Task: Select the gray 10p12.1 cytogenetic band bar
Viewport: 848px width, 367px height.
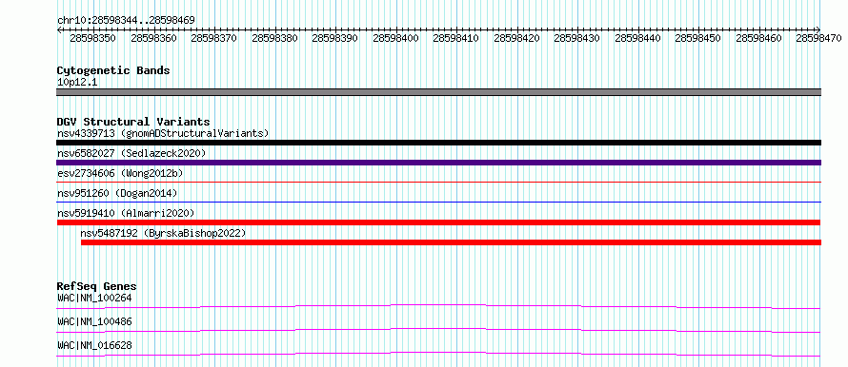Action: (x=439, y=92)
